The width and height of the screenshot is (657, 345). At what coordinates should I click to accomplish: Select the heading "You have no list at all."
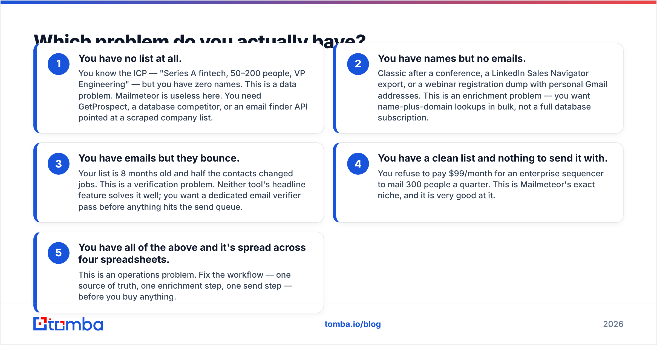click(130, 59)
